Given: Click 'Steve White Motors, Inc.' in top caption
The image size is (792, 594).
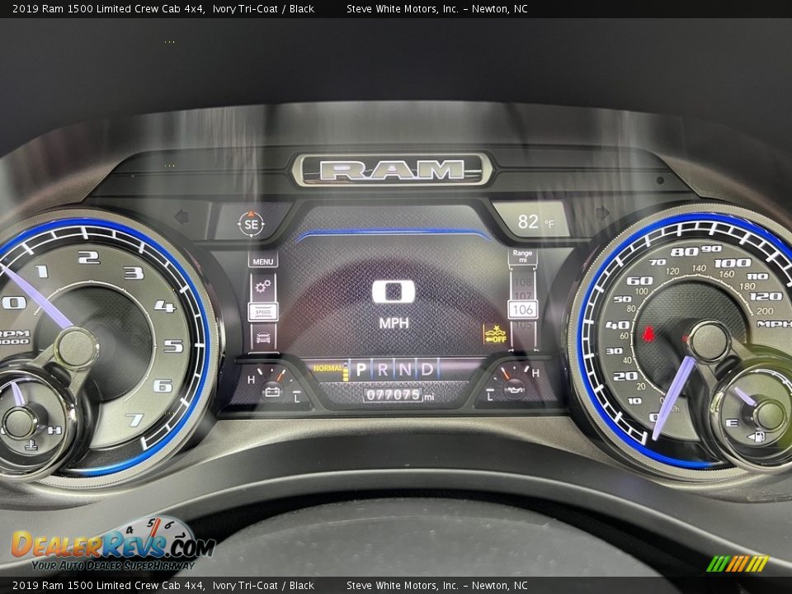Looking at the screenshot, I should point(403,8).
